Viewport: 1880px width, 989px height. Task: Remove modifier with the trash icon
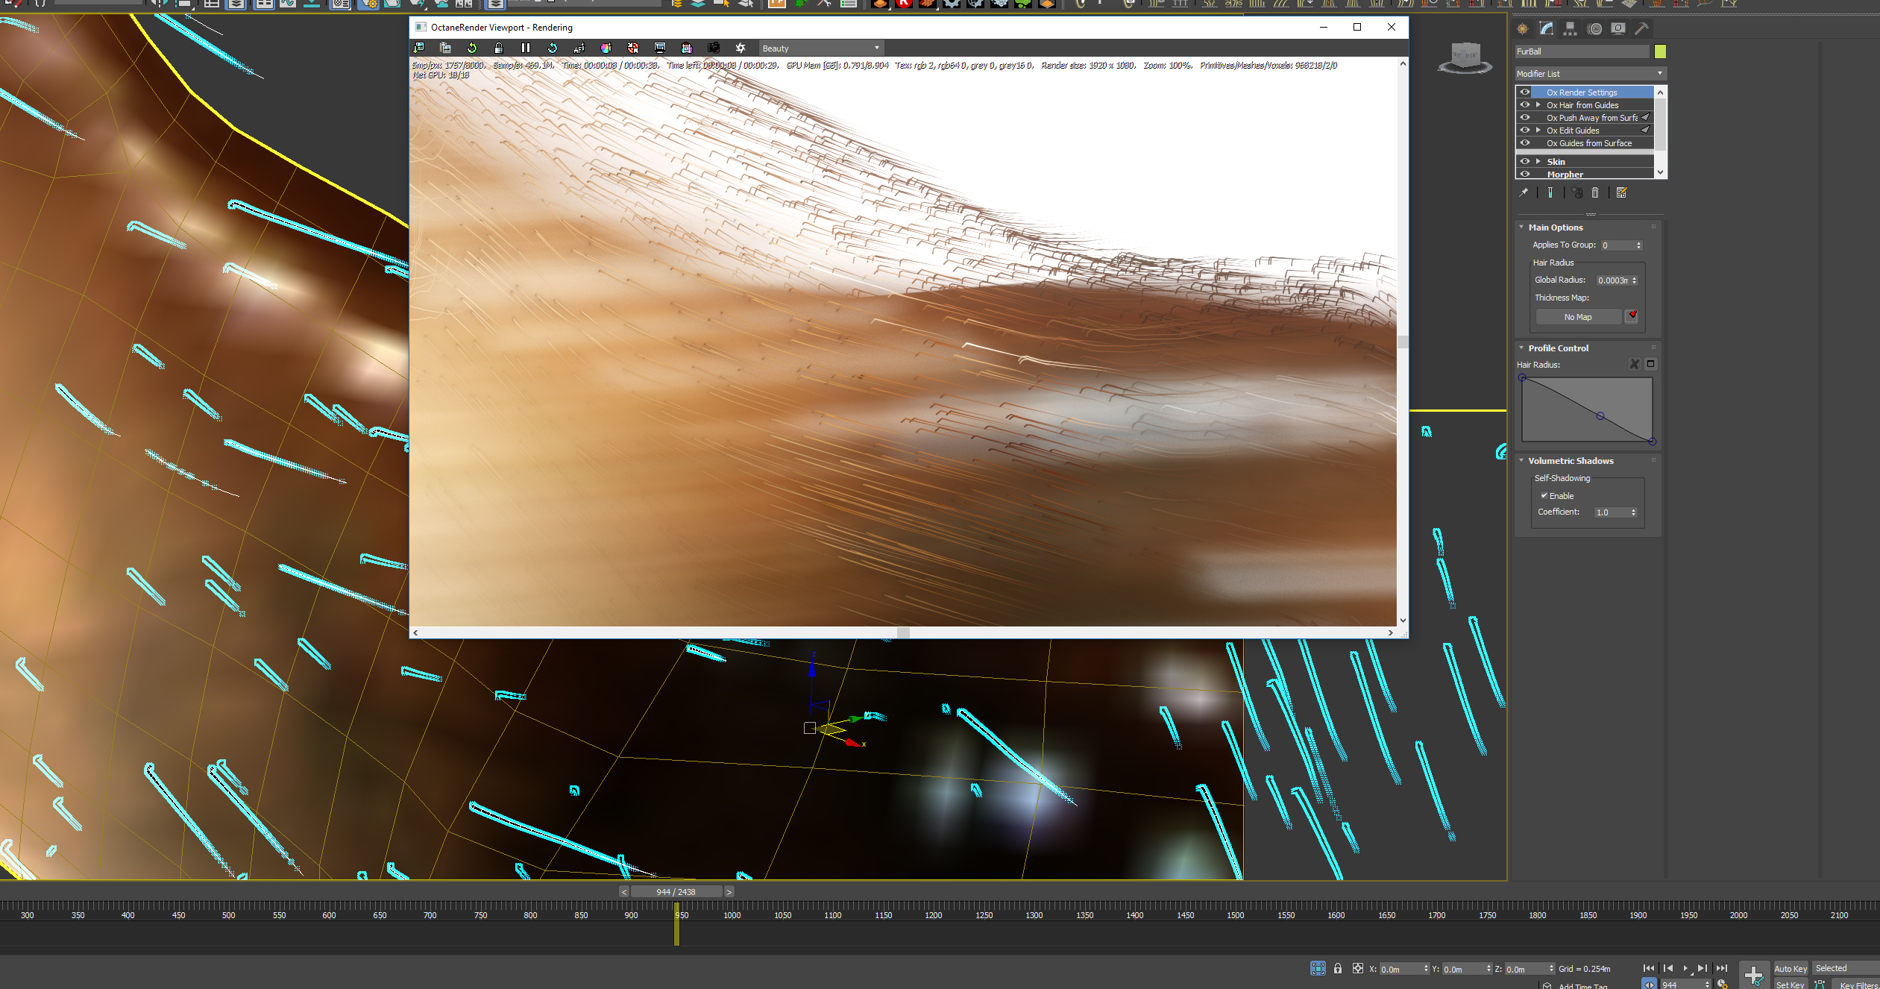pos(1595,192)
